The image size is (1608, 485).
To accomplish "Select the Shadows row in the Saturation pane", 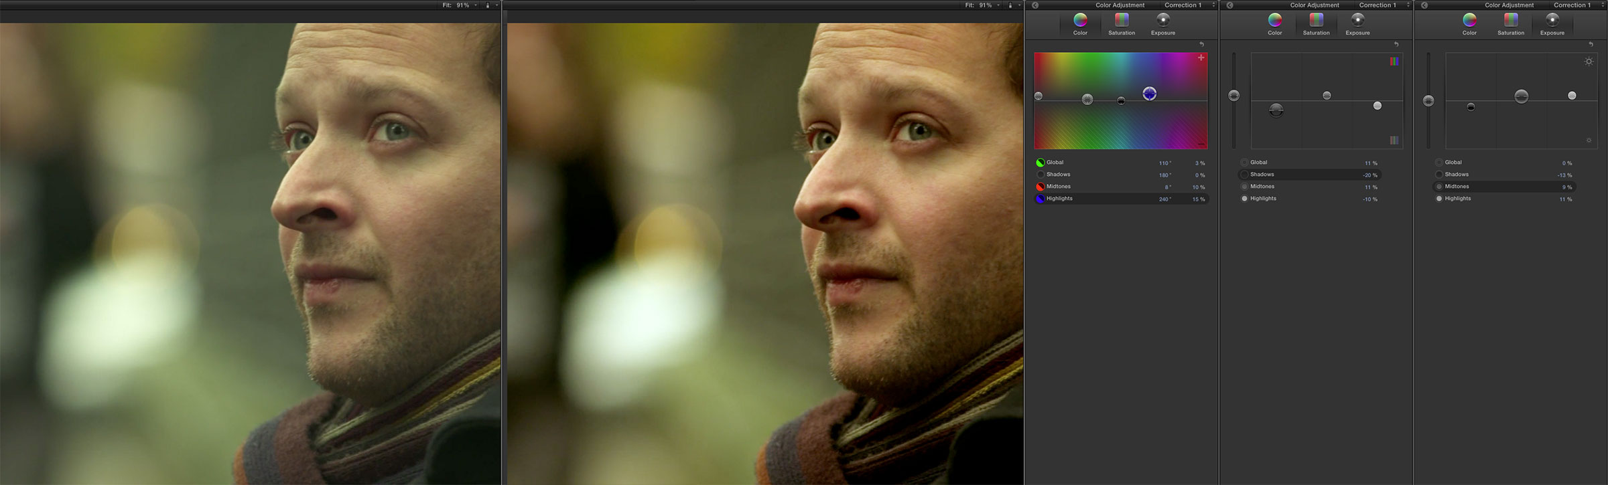I will (x=1309, y=175).
